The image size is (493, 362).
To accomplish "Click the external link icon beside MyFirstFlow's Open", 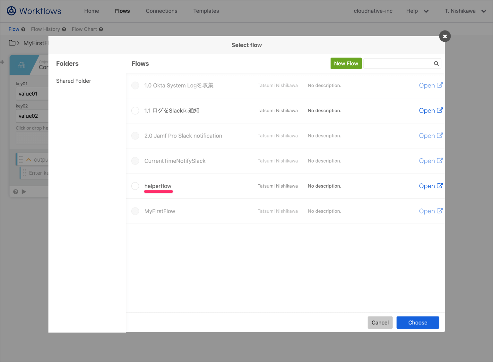I will [x=440, y=211].
